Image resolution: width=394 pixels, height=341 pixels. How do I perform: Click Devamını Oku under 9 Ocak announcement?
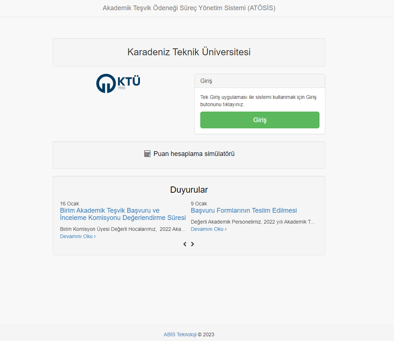click(x=209, y=229)
